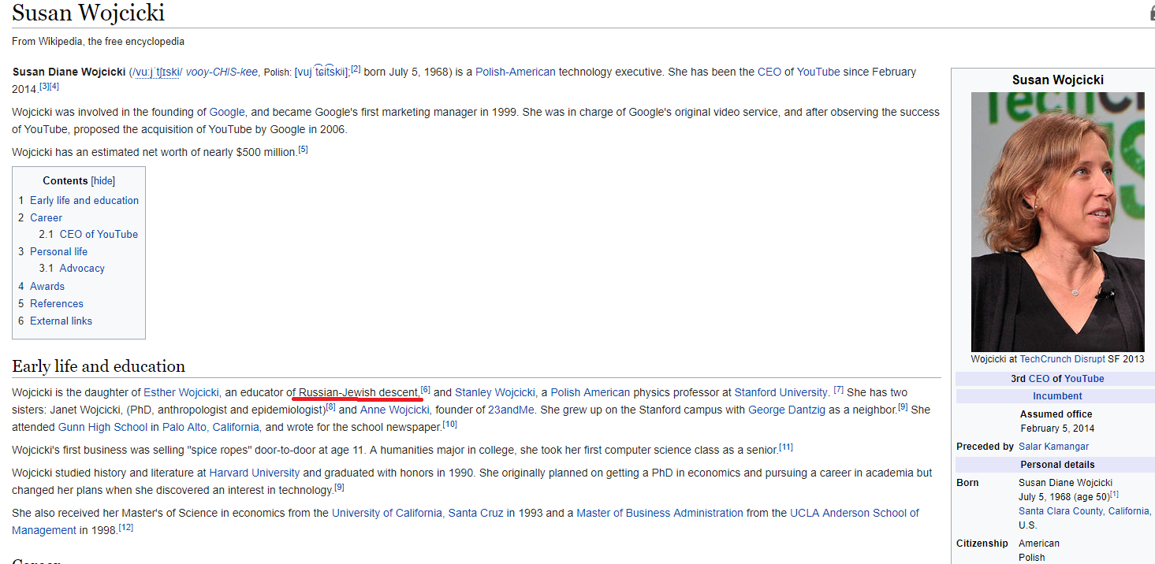The width and height of the screenshot is (1155, 564).
Task: Follow the Stanford University link
Action: (x=781, y=392)
